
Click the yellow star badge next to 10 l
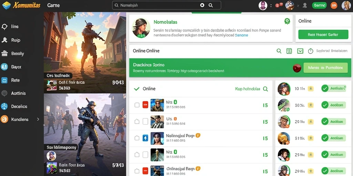click(311, 88)
